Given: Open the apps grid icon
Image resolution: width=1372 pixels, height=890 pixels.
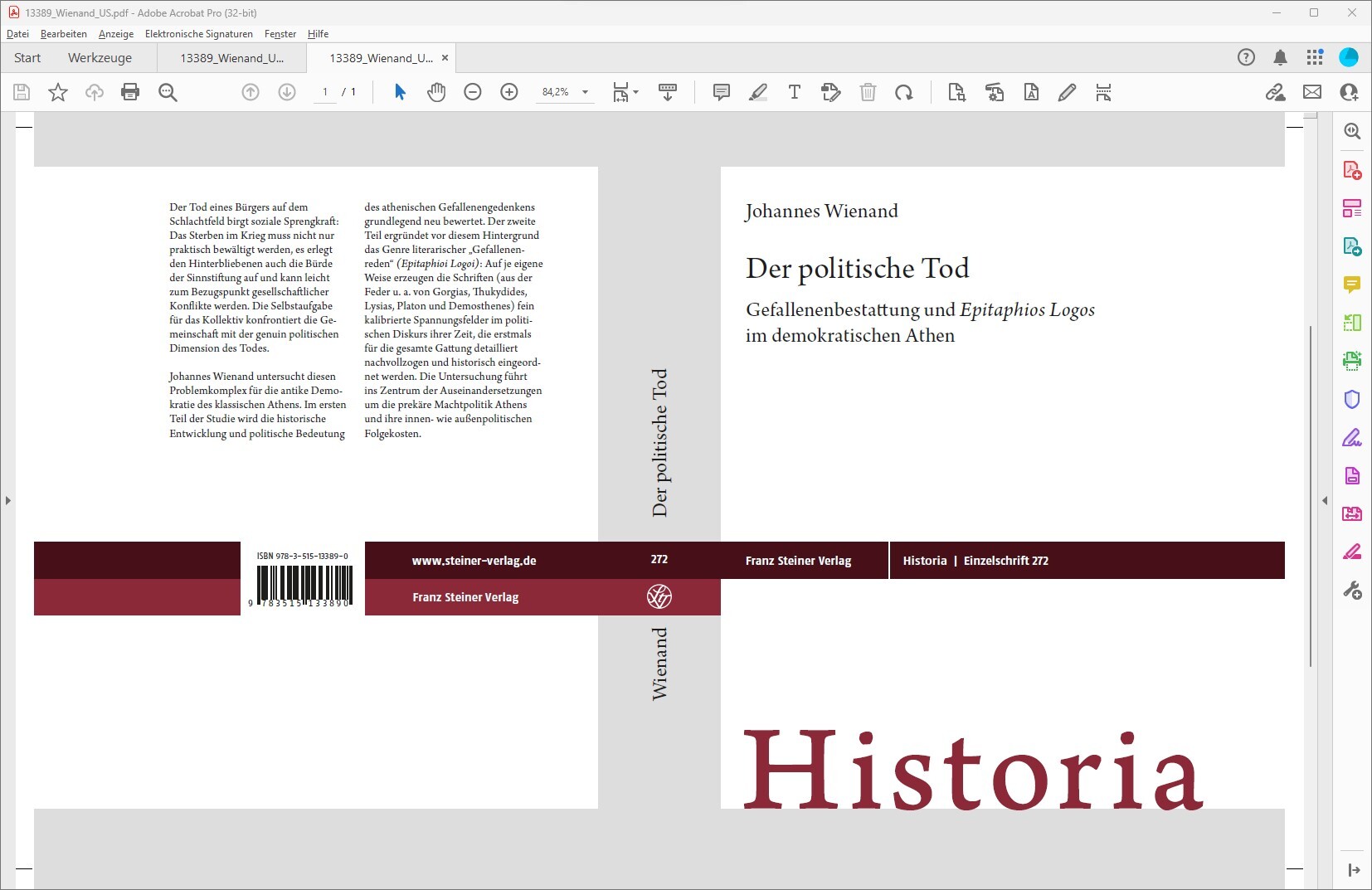Looking at the screenshot, I should (x=1315, y=57).
